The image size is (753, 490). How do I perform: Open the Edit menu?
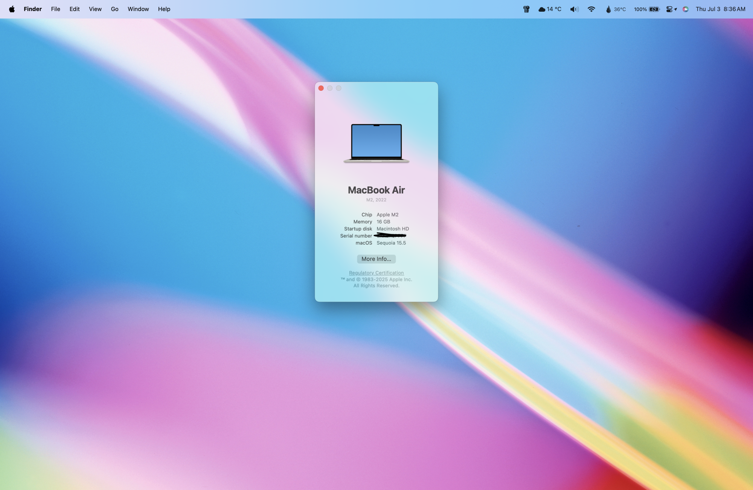(75, 9)
